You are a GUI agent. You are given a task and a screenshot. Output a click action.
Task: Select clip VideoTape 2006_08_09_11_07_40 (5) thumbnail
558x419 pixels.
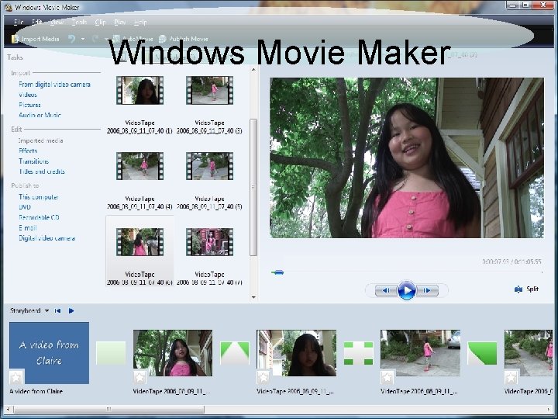[x=209, y=166]
